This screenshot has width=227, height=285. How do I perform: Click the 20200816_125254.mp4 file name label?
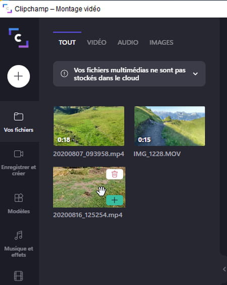88,215
